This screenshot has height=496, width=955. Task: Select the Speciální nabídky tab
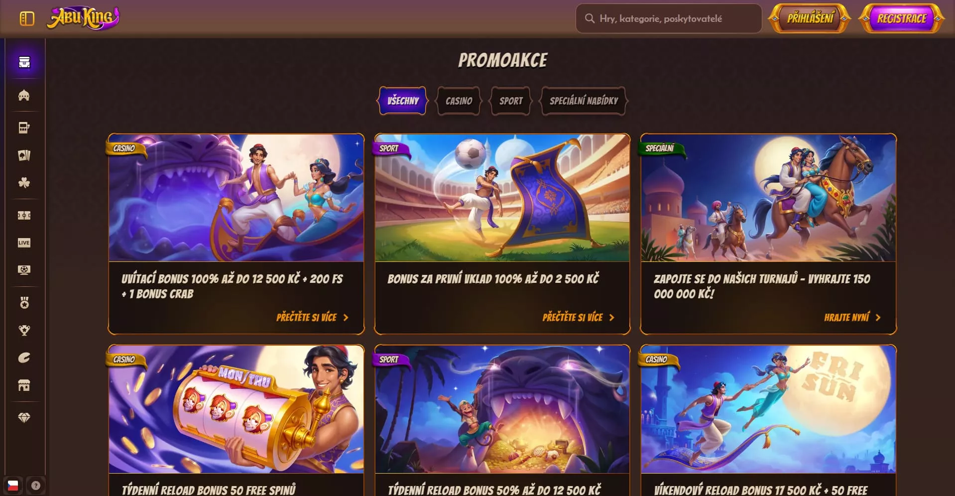(584, 101)
